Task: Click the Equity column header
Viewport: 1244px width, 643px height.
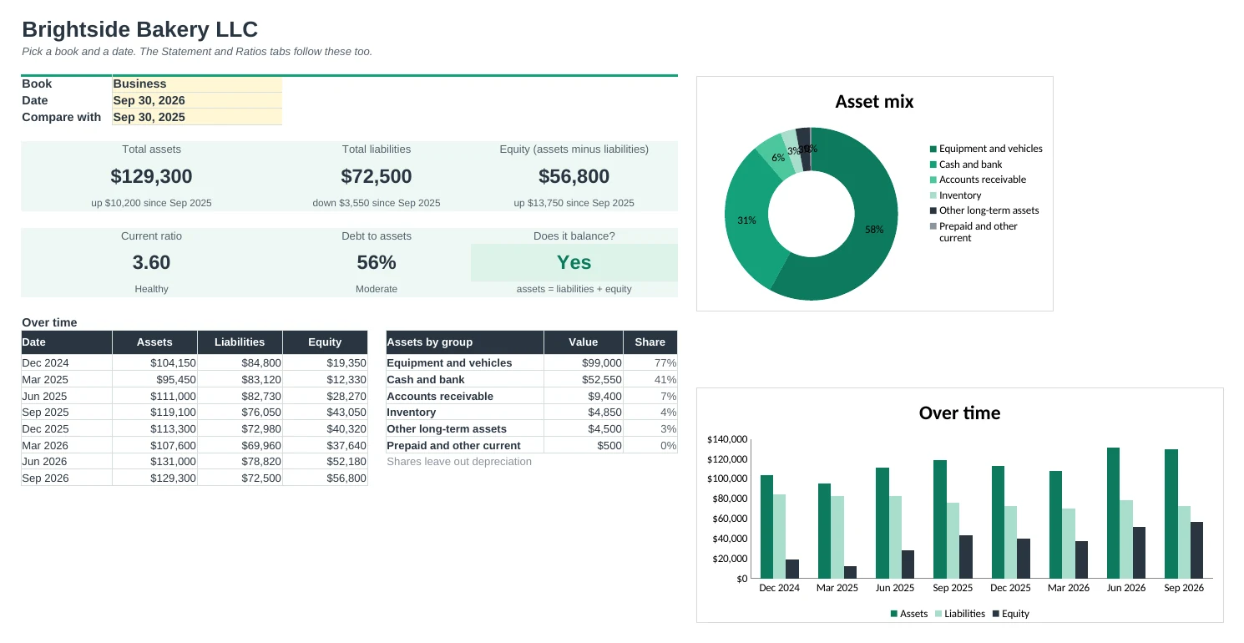Action: click(x=325, y=342)
